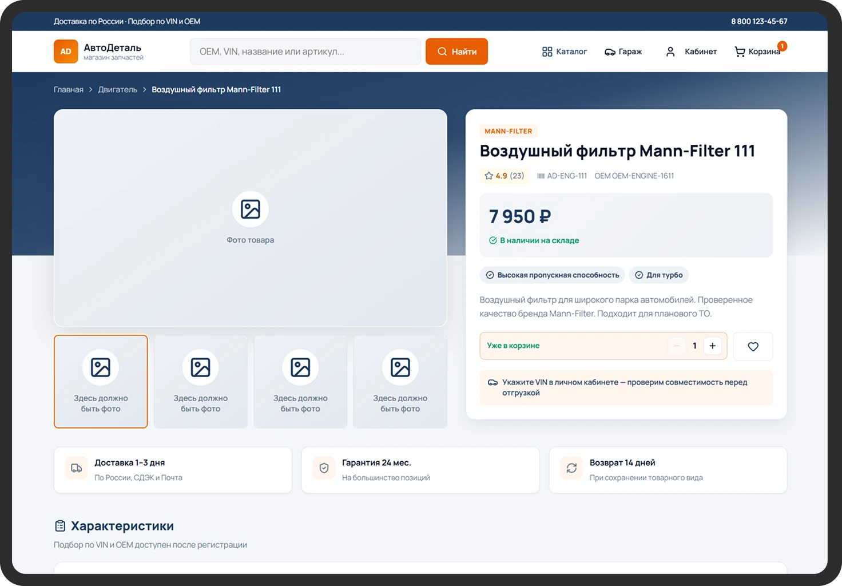Click the warranty shield icon
This screenshot has height=586, width=842.
(x=324, y=468)
